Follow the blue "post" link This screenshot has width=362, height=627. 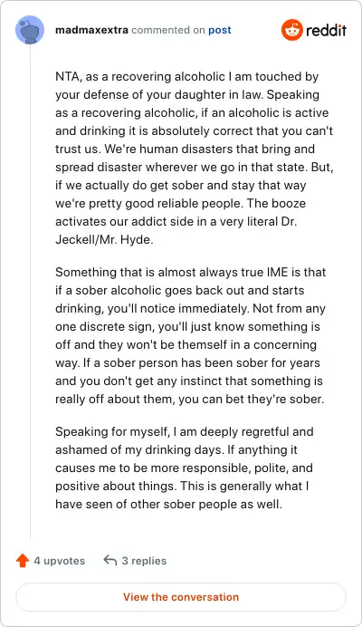tap(220, 31)
